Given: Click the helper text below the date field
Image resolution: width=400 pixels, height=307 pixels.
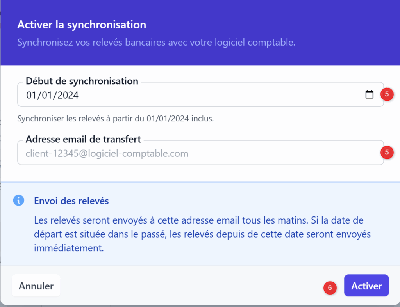Looking at the screenshot, I should pos(115,119).
